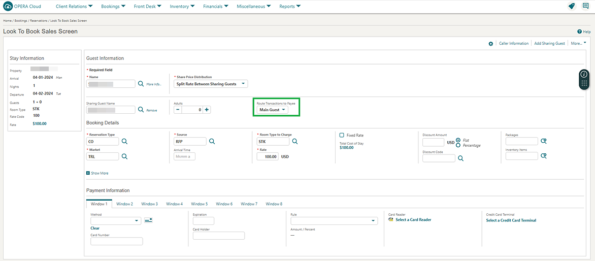Click the info circle icon on side panel
The height and width of the screenshot is (261, 595).
(584, 74)
